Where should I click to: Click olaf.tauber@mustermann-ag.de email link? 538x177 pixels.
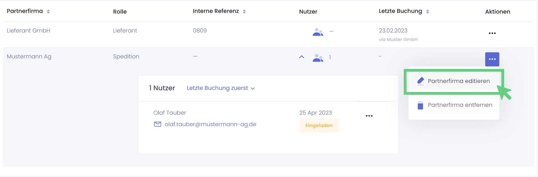(210, 124)
